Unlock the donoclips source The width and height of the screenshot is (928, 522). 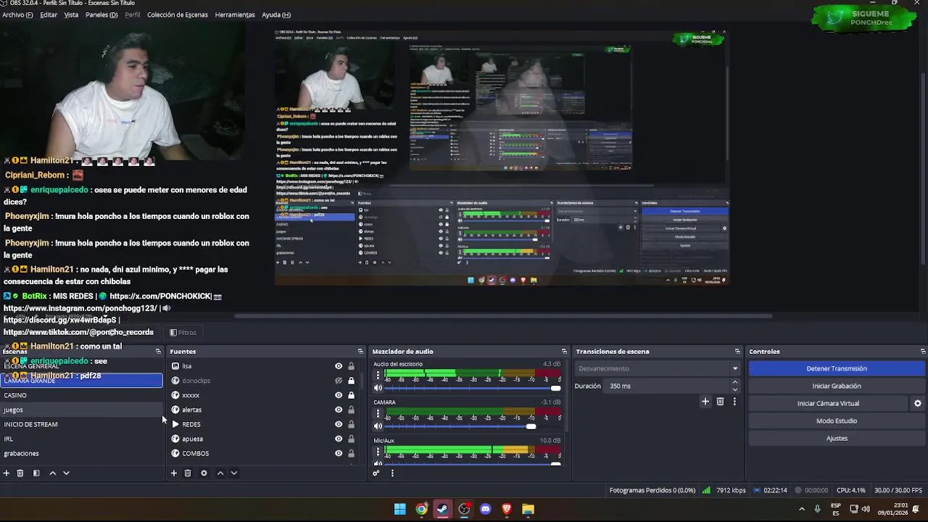(351, 381)
